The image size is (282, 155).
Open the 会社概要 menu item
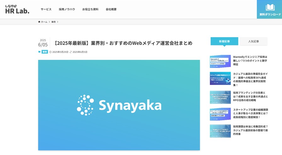111,9
